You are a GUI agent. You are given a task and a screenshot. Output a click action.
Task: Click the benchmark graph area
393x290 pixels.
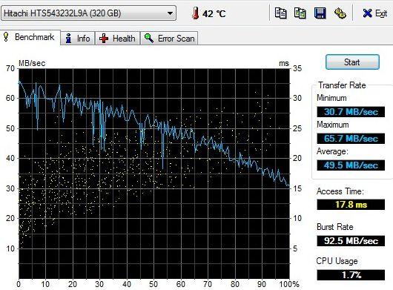154,174
